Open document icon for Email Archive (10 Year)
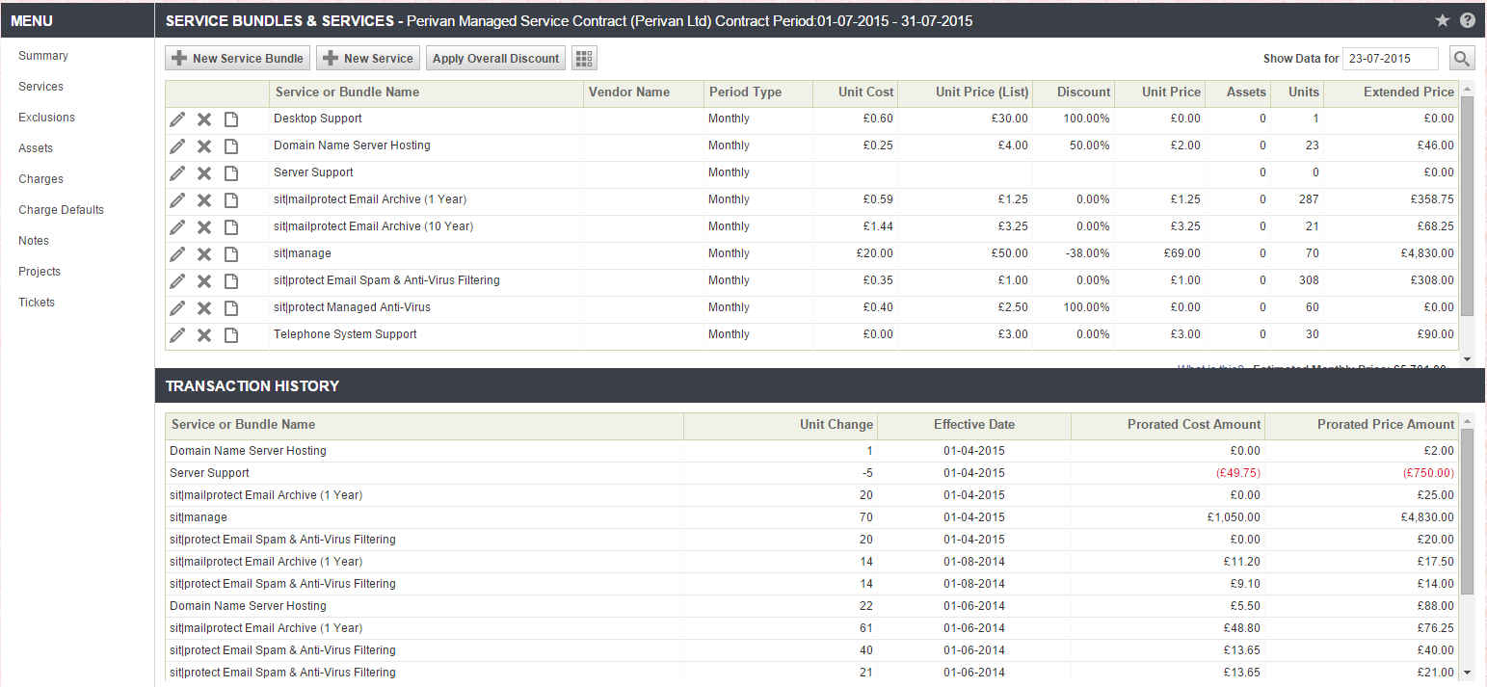 click(x=231, y=227)
